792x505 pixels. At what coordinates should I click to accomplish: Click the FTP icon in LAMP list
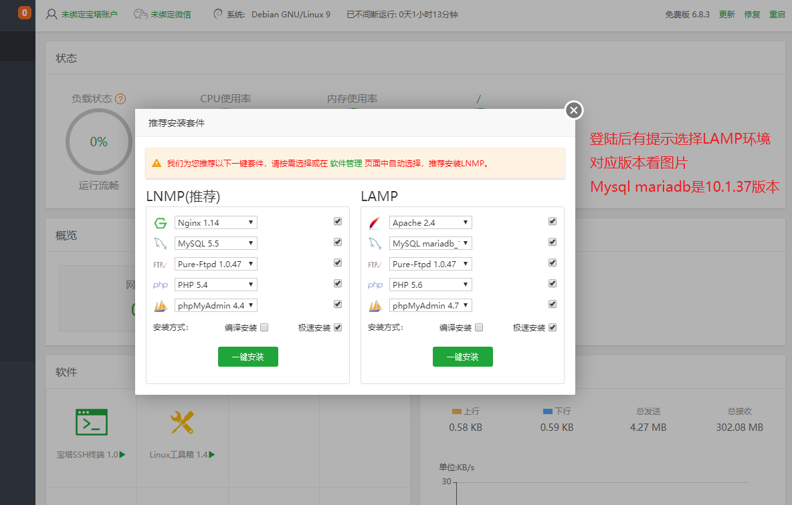[x=375, y=265]
